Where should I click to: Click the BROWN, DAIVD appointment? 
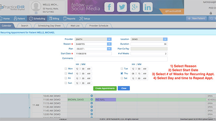[x=76, y=100]
